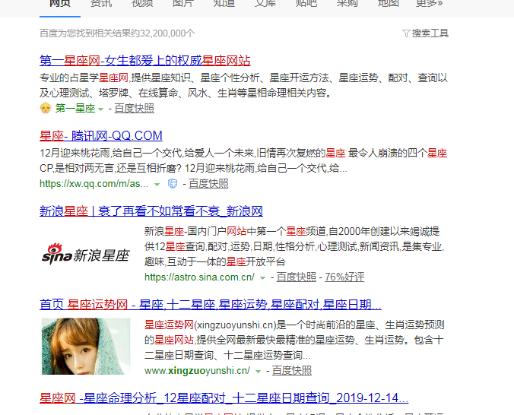Click the 第一星座 site favicon

[46, 108]
